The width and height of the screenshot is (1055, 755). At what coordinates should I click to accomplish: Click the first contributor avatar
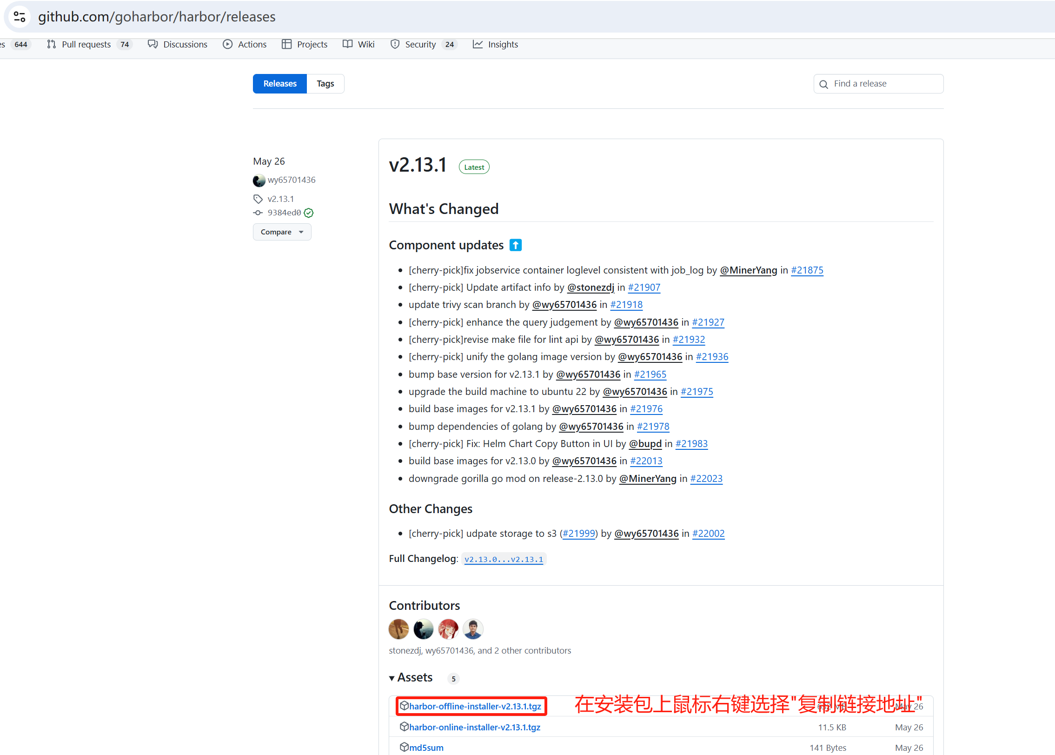coord(398,629)
